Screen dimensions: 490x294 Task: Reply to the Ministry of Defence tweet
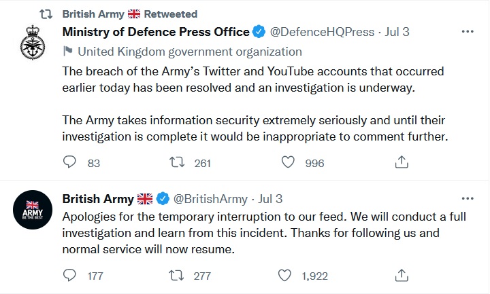click(x=69, y=162)
